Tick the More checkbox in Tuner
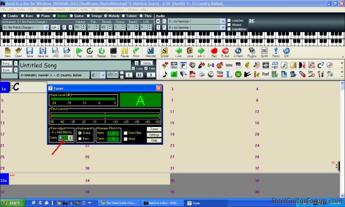 click(125, 138)
